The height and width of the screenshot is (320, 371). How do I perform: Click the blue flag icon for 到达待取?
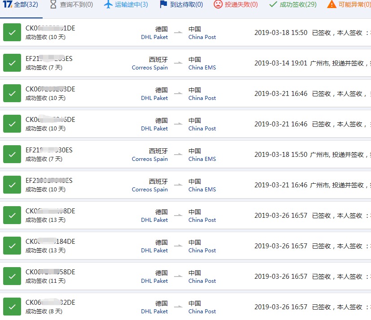[164, 4]
